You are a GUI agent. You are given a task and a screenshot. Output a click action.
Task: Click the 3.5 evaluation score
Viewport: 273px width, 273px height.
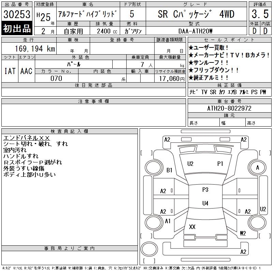click(259, 15)
